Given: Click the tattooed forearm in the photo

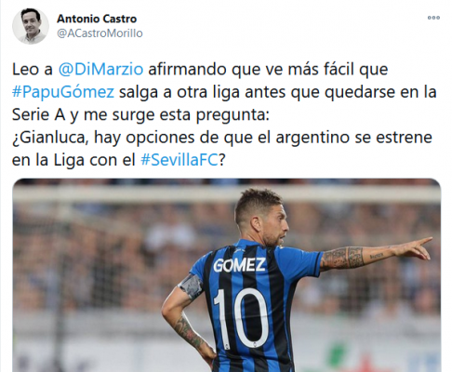Looking at the screenshot, I should (x=360, y=258).
